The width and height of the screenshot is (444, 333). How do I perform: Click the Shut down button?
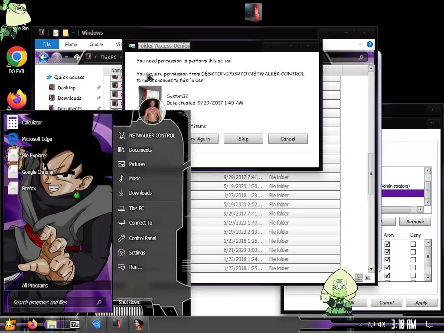(129, 302)
